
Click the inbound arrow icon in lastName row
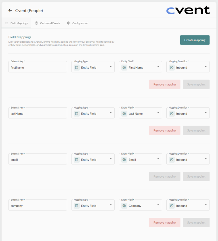(x=172, y=114)
